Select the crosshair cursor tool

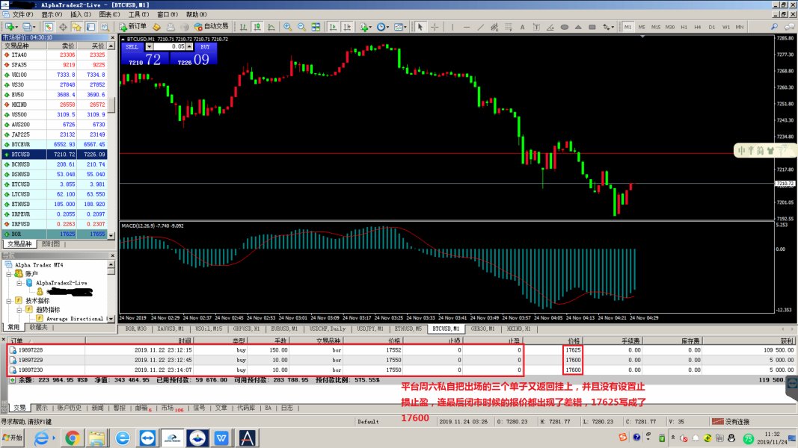435,27
